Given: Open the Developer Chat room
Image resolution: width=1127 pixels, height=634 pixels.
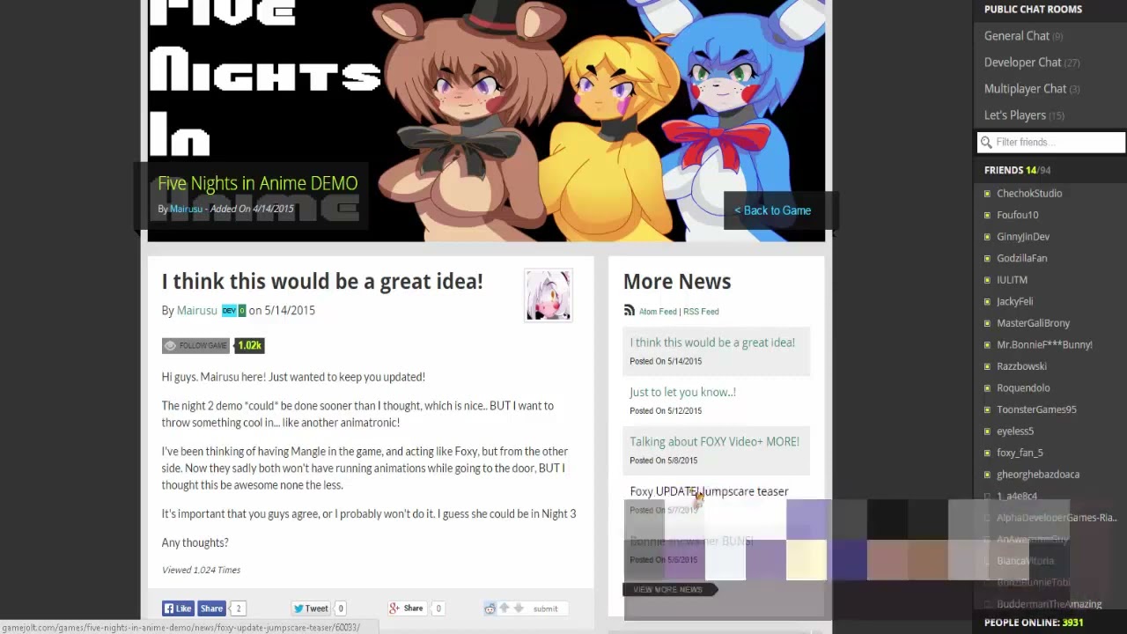Looking at the screenshot, I should point(1022,63).
